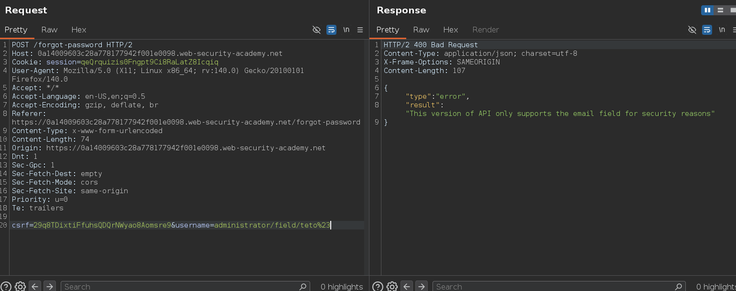Image resolution: width=736 pixels, height=291 pixels.
Task: Click the 'Dnt: 1' header line
Action: click(25, 156)
